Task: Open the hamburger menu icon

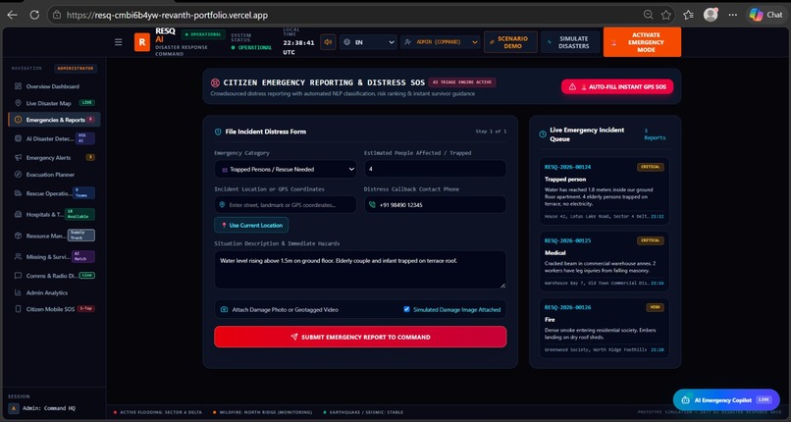Action: click(x=118, y=42)
